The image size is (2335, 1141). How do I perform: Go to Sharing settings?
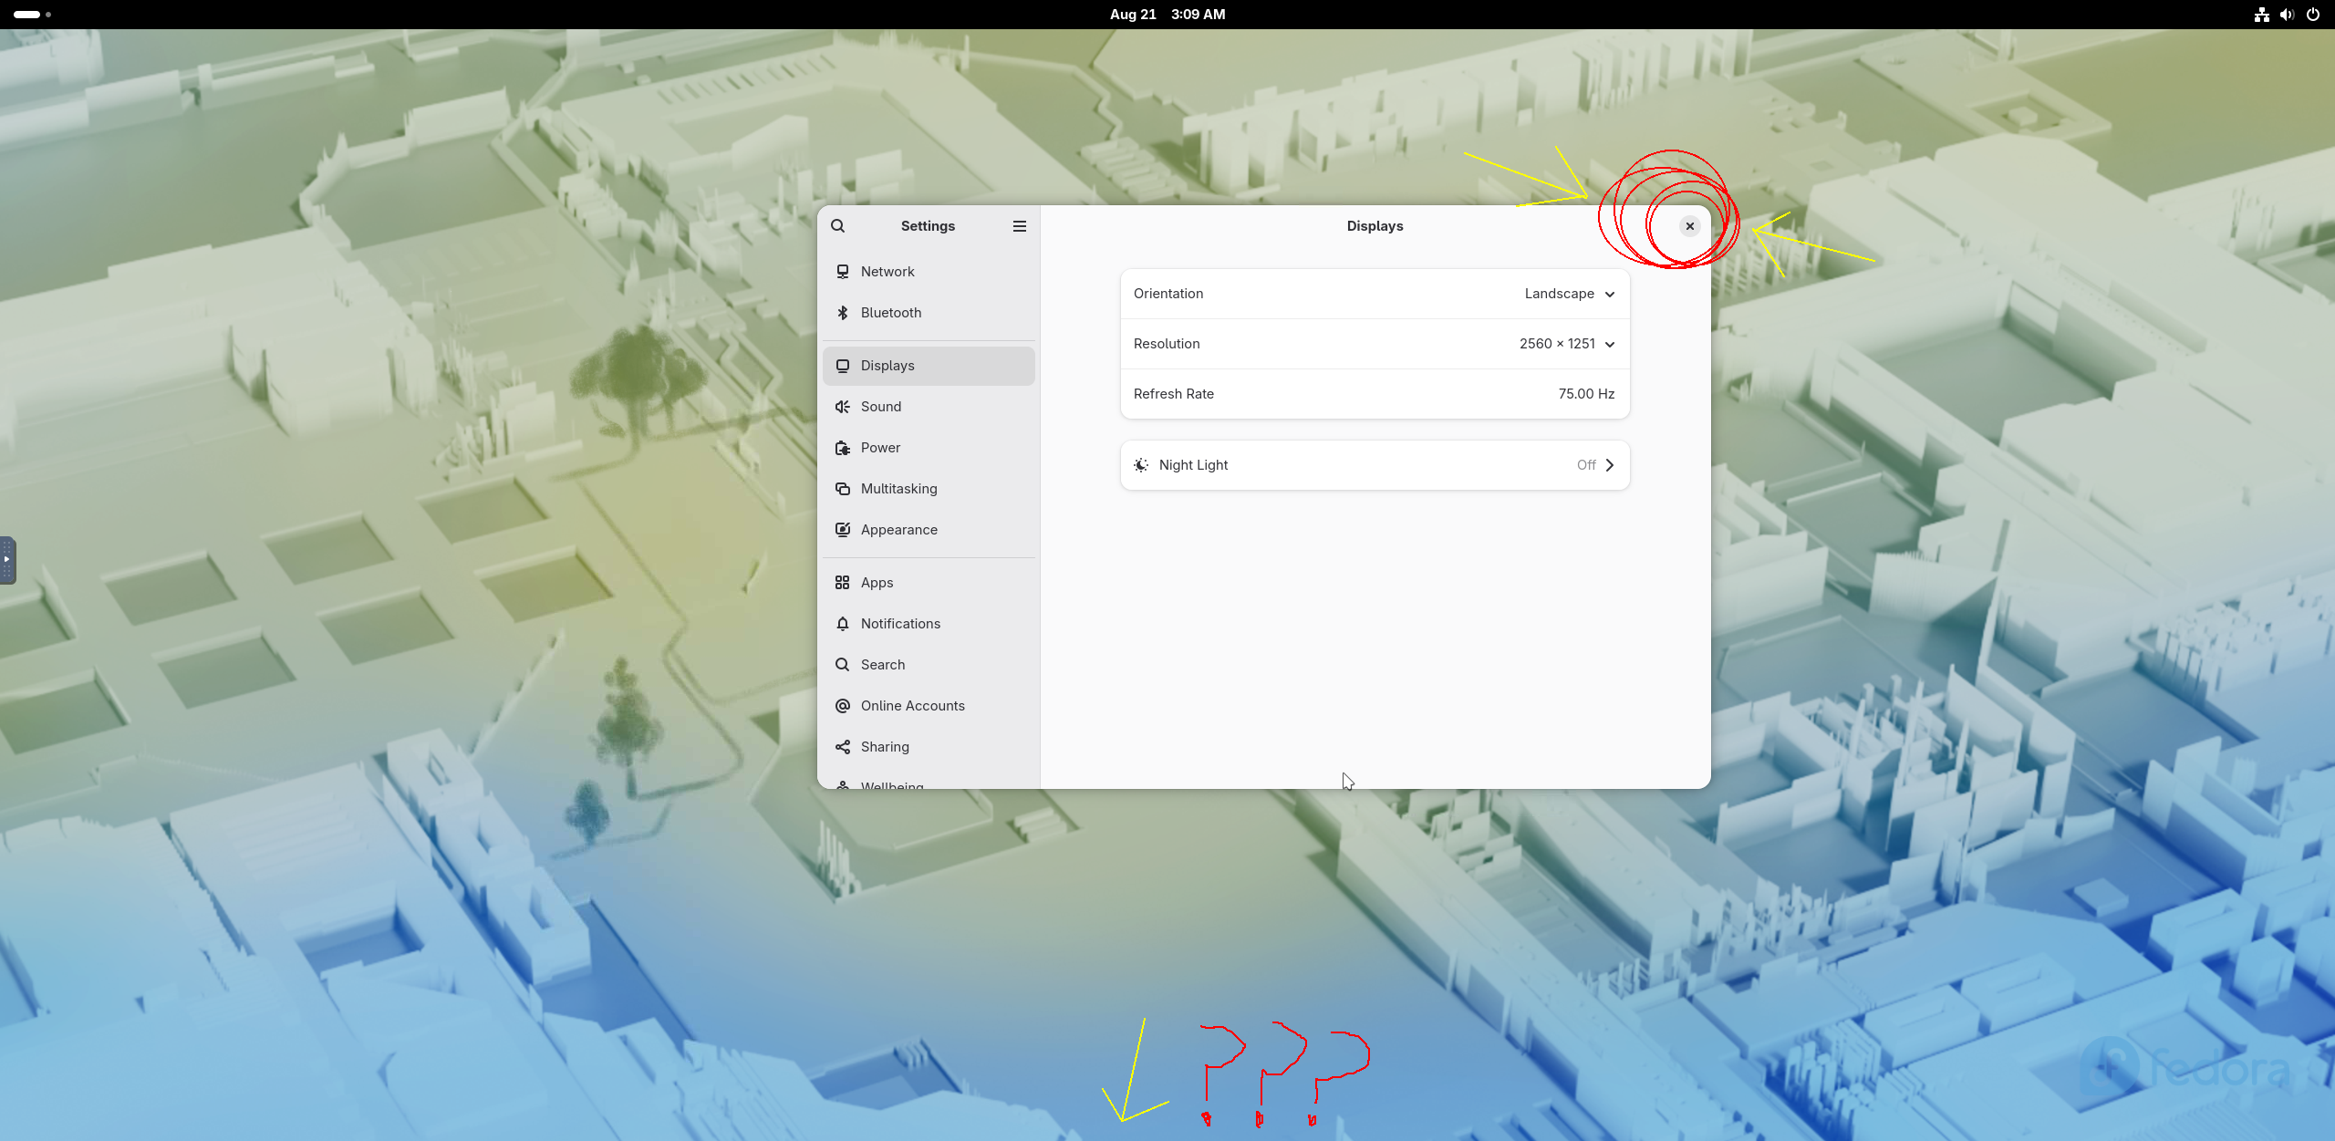point(929,747)
